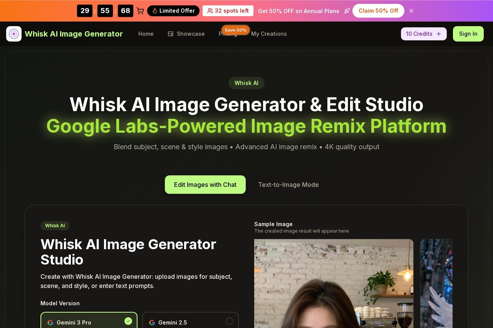This screenshot has height=328, width=493.
Task: Click Whisk AI Image Generator brand title
Action: (x=74, y=34)
